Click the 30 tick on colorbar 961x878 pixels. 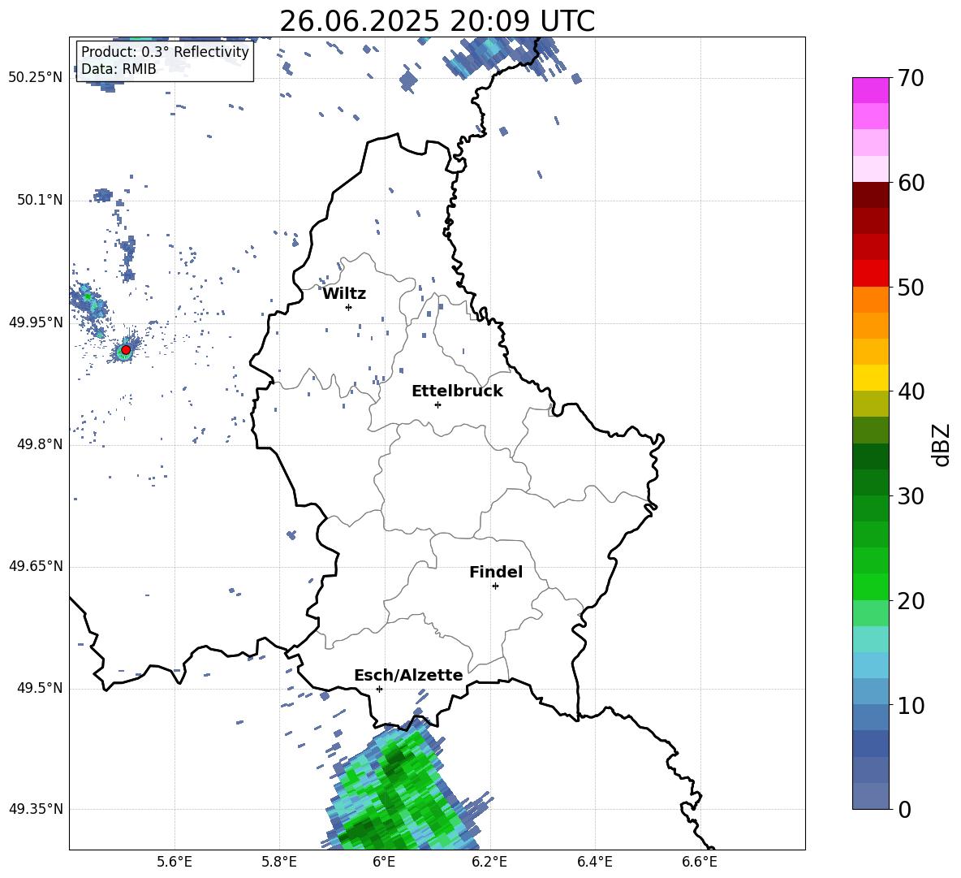[x=911, y=496]
